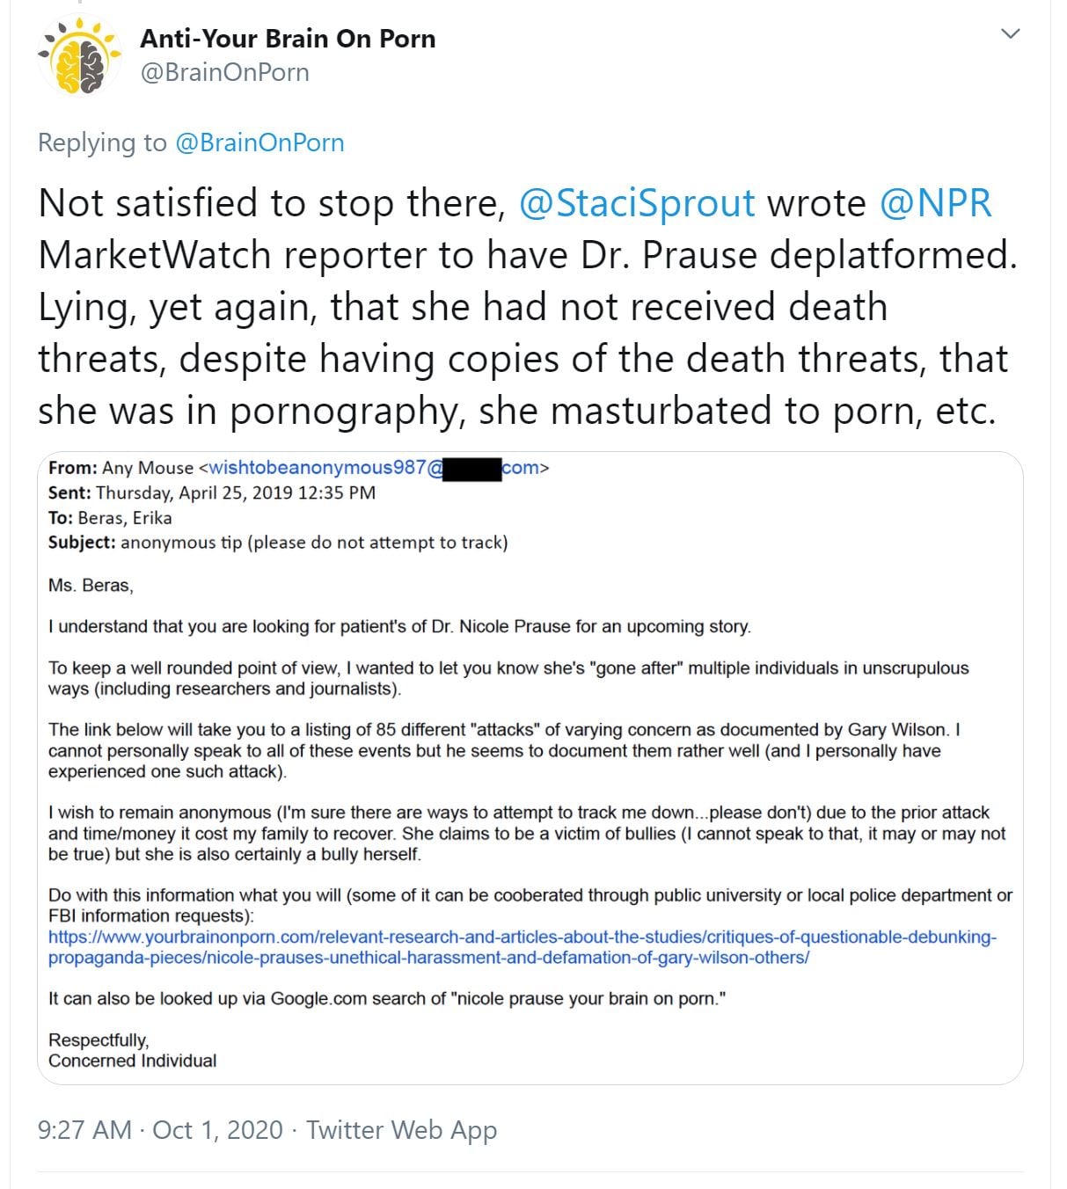Open the Anti-Your Brain On Porn display name

tap(288, 39)
